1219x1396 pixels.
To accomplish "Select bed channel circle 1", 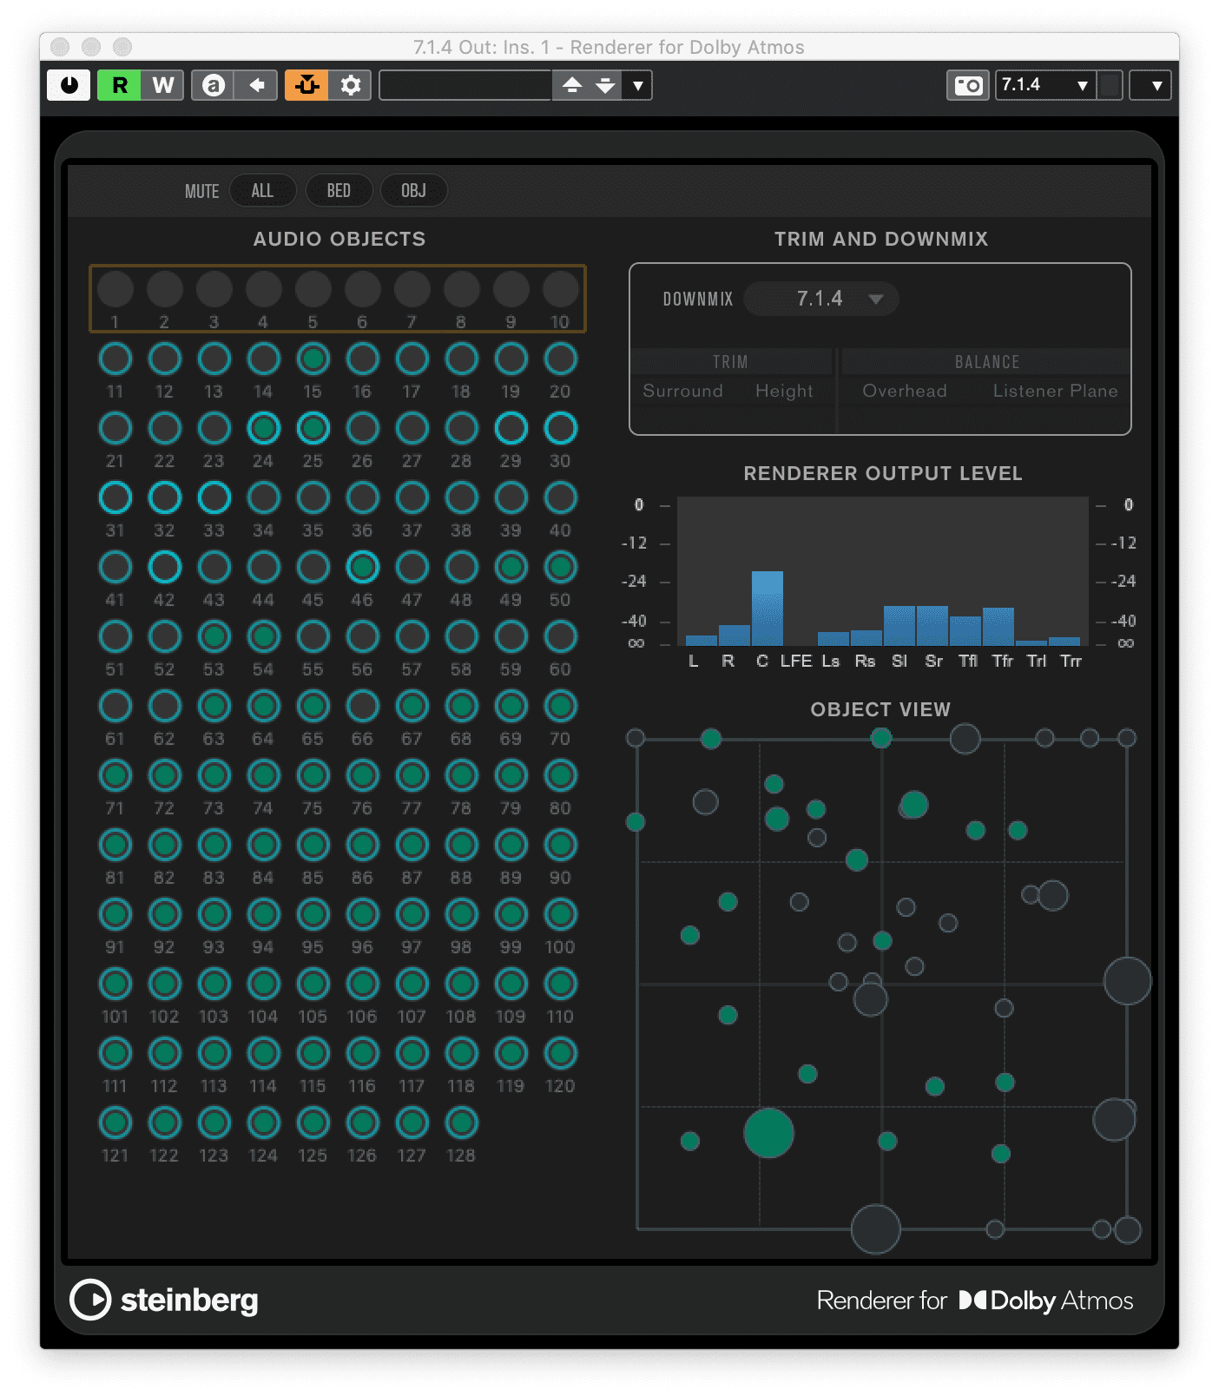I will [x=115, y=289].
